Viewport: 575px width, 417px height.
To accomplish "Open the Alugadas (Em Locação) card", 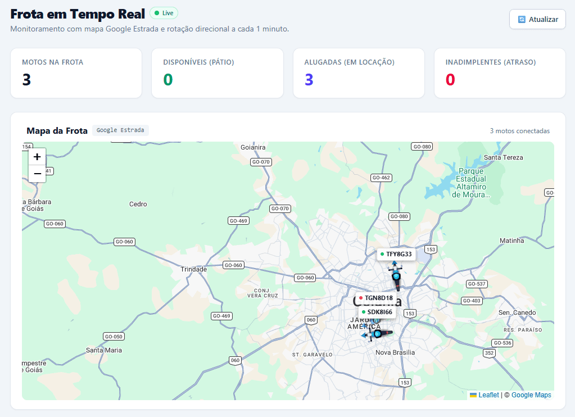I will [359, 73].
